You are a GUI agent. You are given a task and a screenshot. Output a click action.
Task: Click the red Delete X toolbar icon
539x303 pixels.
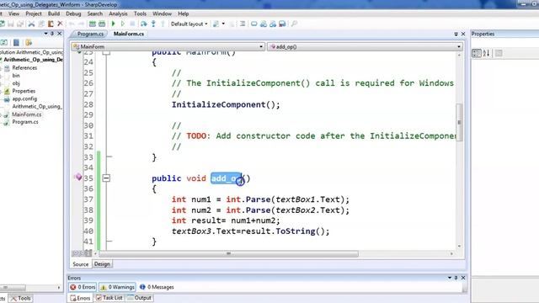tap(60, 24)
